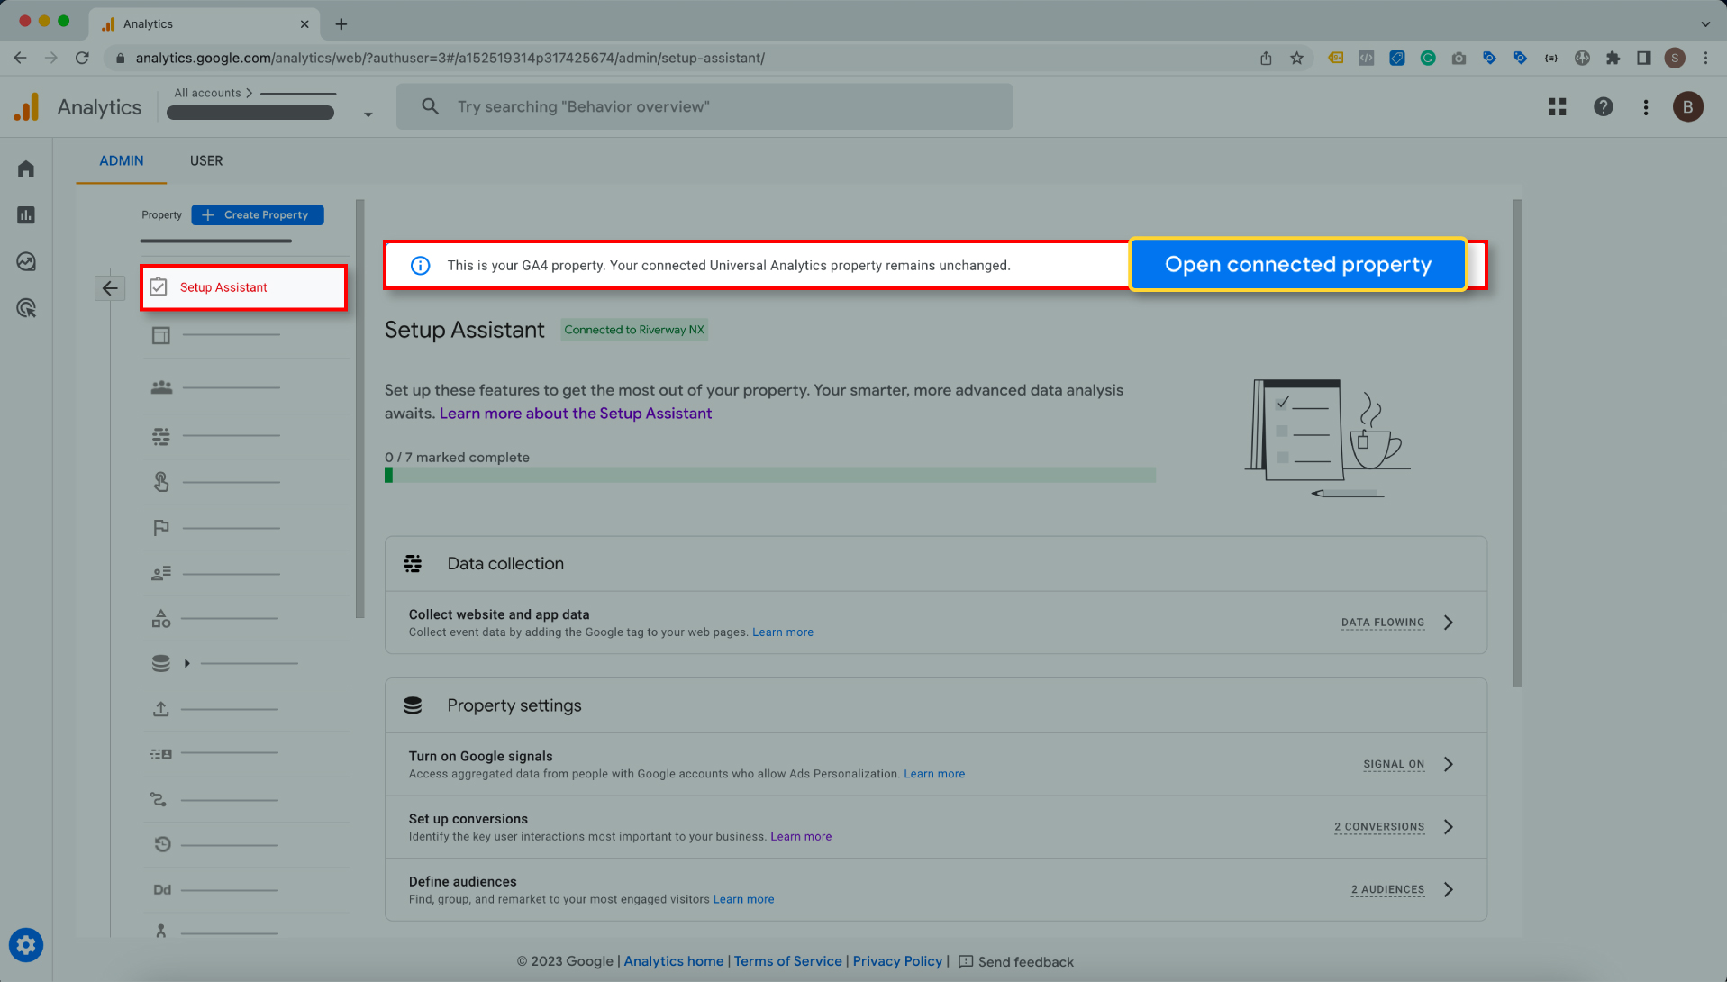Click Open connected property button
Screen dimensions: 1727x982
1297,264
